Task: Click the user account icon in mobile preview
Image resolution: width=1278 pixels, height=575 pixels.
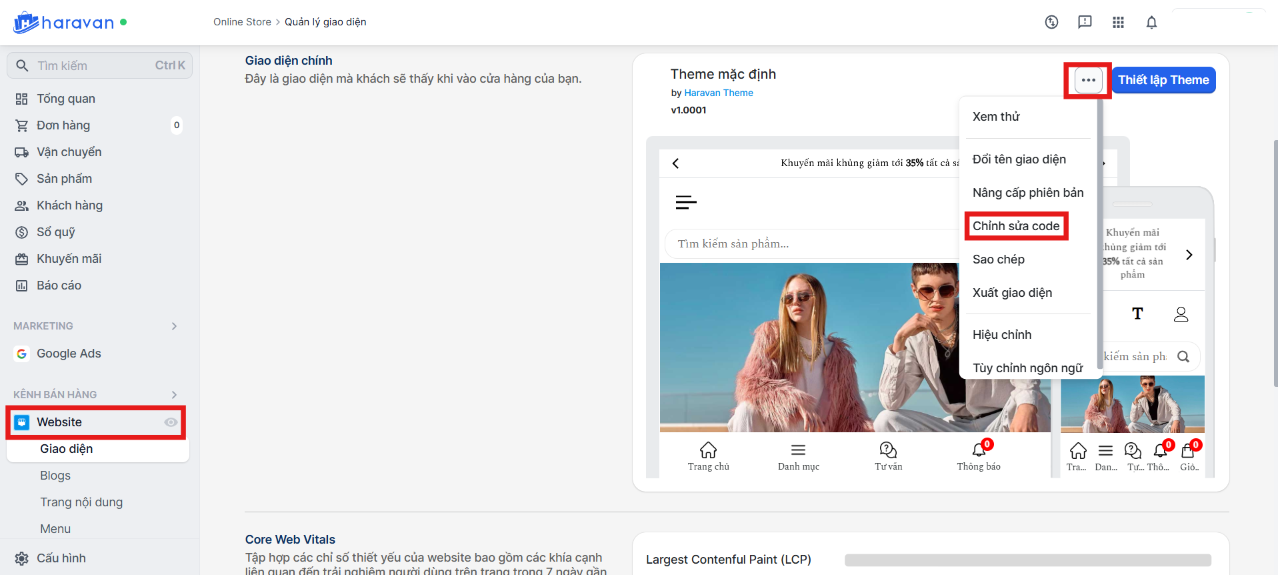Action: point(1181,314)
